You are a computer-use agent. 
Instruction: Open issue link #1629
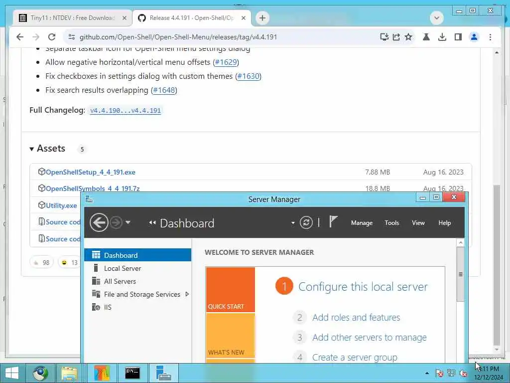[x=226, y=62]
